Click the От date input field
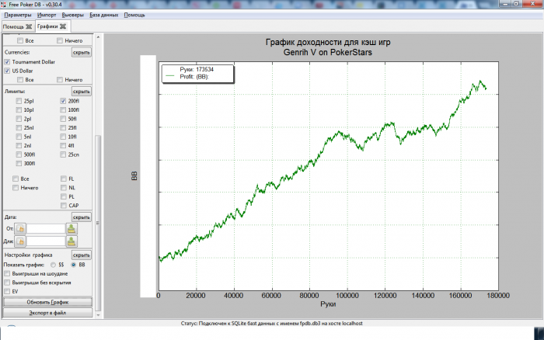Screen dimensions: 544x340 [x=46, y=229]
